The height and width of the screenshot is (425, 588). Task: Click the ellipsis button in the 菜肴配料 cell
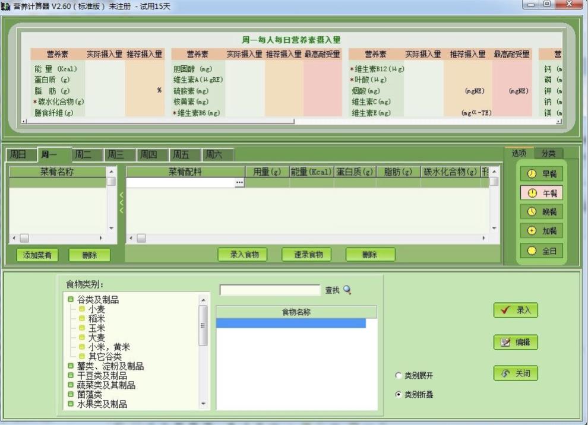point(239,182)
